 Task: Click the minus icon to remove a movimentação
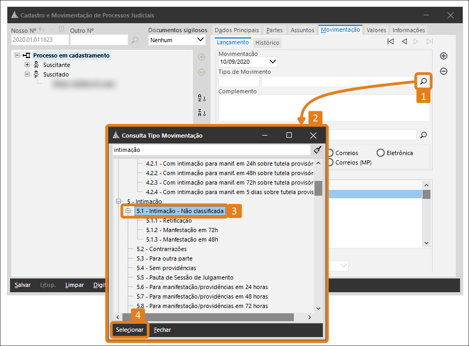pyautogui.click(x=444, y=71)
